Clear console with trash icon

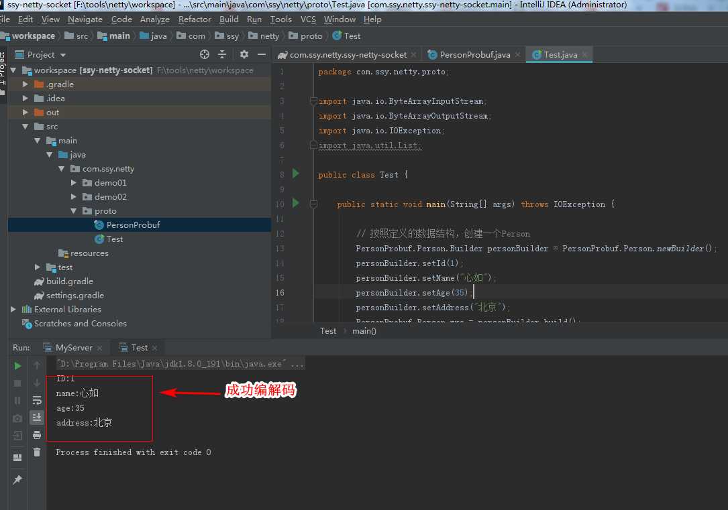click(x=37, y=452)
